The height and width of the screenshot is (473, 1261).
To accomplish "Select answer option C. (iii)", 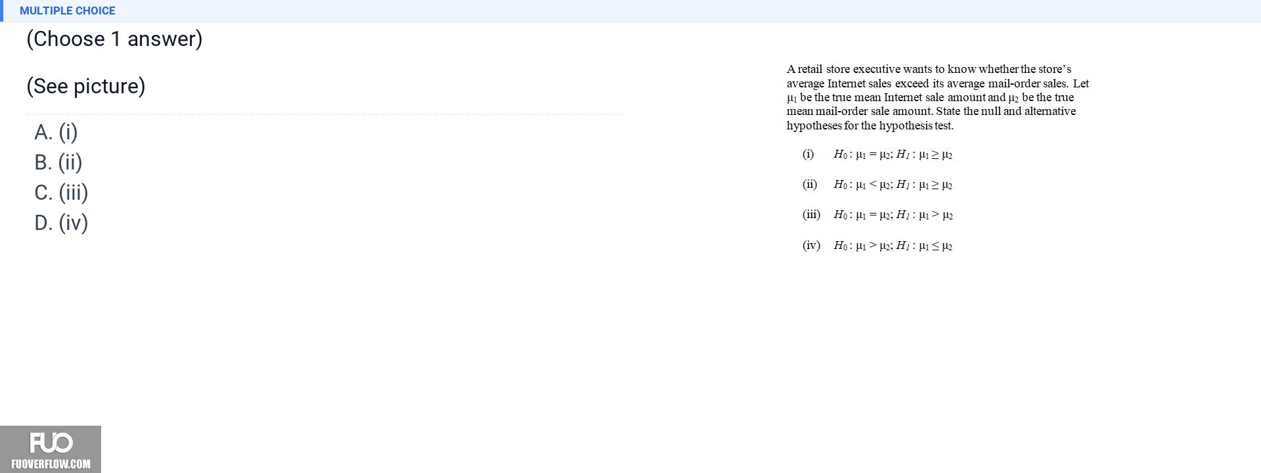I will (x=61, y=192).
